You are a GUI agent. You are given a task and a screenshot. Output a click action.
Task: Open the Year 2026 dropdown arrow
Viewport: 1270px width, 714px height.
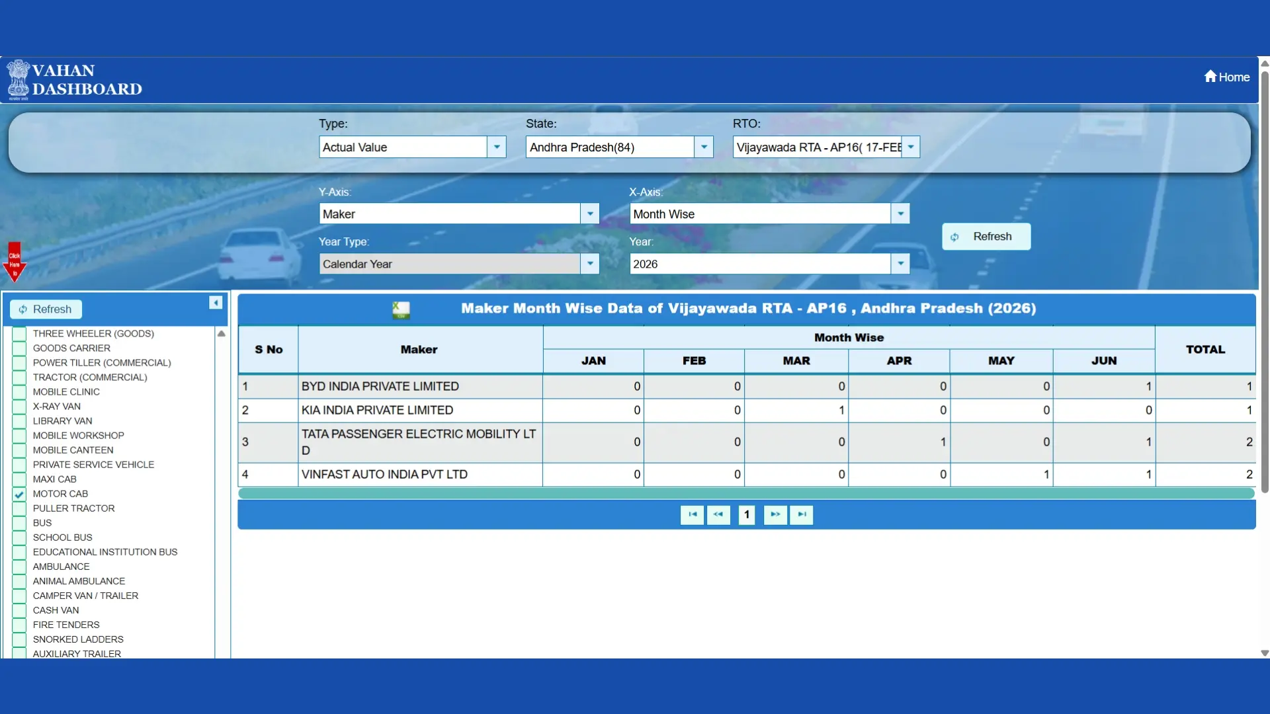(x=900, y=264)
